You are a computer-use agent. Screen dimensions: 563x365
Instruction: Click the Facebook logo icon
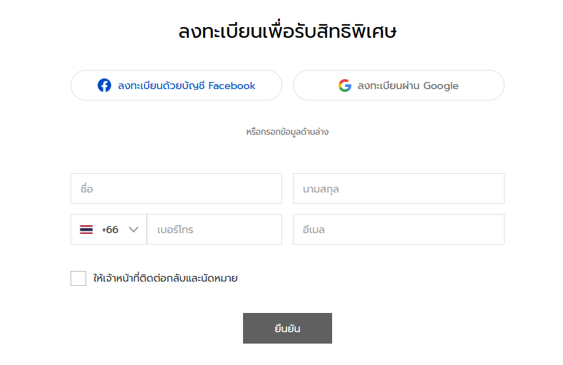coord(104,85)
